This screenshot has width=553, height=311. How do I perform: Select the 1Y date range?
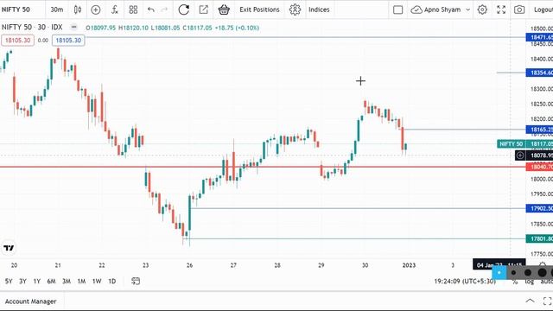37,281
